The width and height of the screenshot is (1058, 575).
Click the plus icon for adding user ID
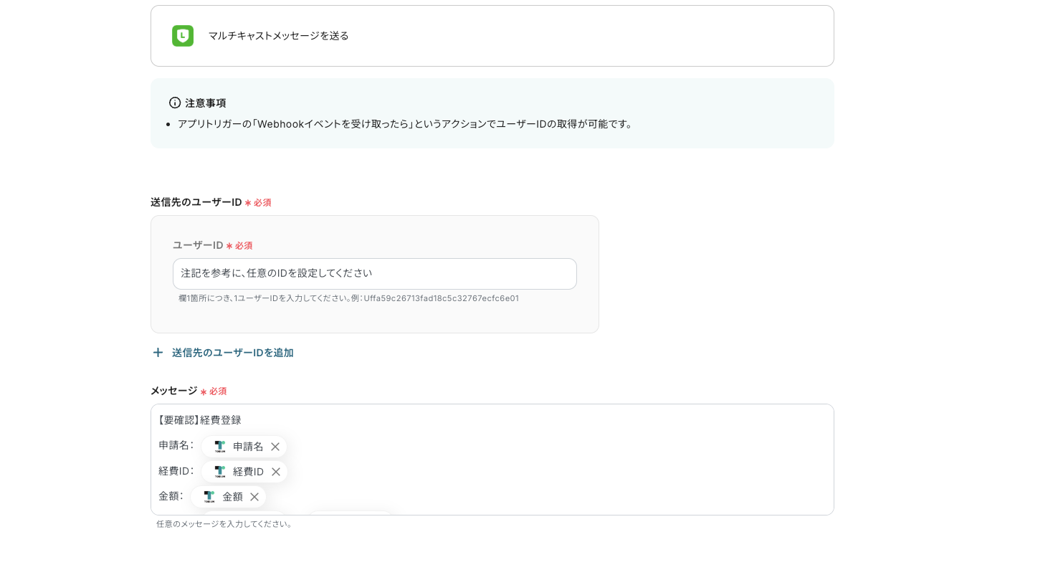pyautogui.click(x=158, y=353)
